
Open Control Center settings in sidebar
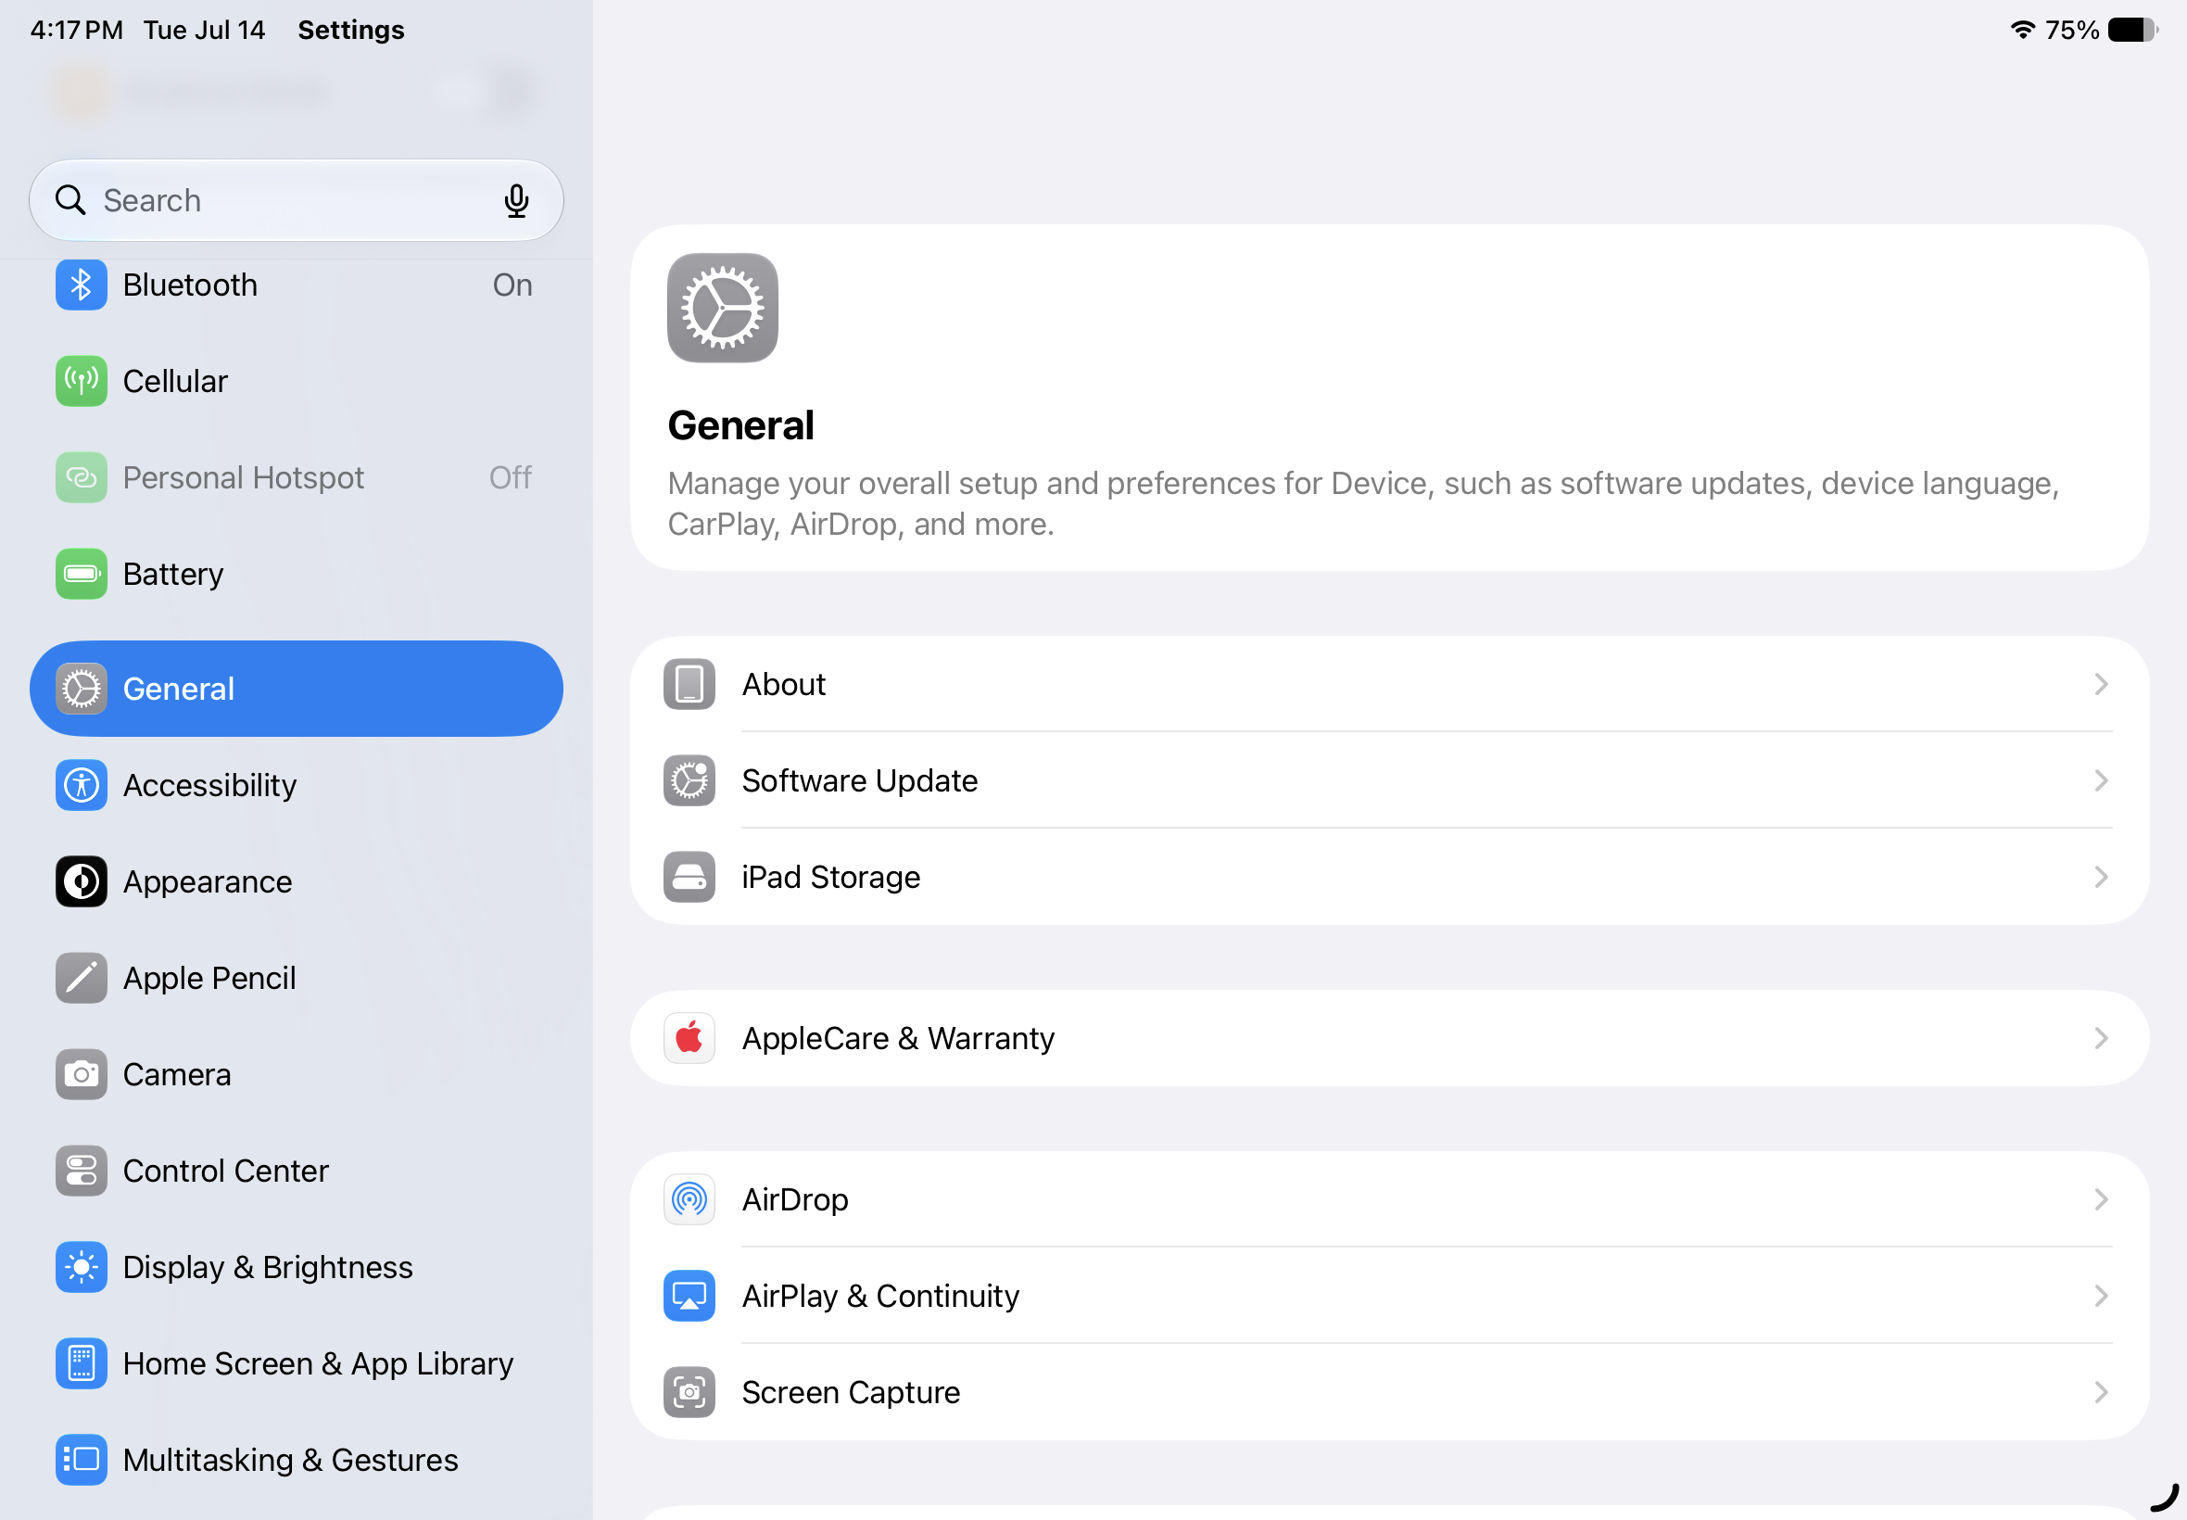pos(297,1171)
